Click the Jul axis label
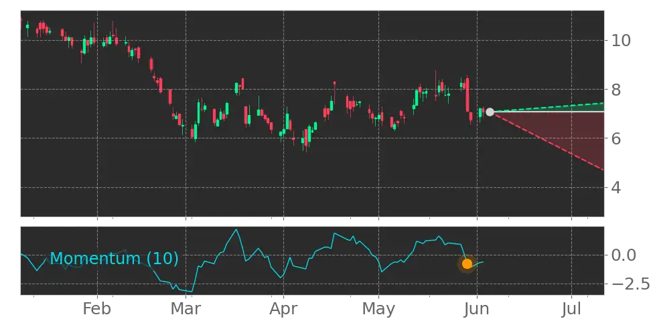The image size is (651, 325). click(x=571, y=309)
